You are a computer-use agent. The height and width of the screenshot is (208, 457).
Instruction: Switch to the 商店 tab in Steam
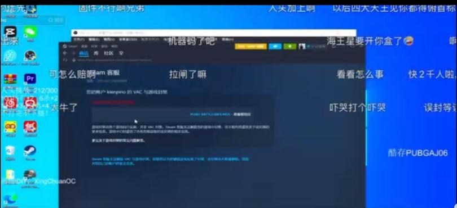point(84,53)
